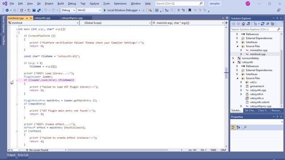Click the Solution Explorer search magnifier icon
Screen dimensions: 285x160
pos(279,29)
